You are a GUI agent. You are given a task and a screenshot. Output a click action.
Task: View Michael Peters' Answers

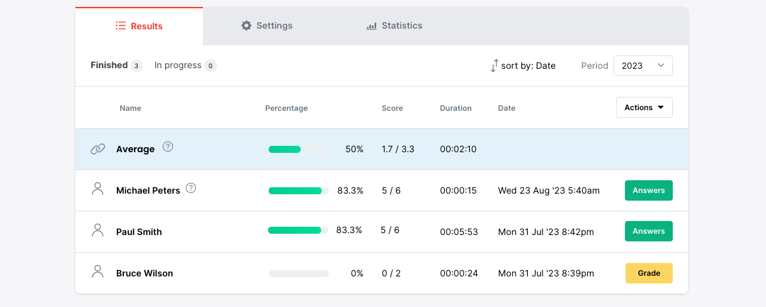648,190
